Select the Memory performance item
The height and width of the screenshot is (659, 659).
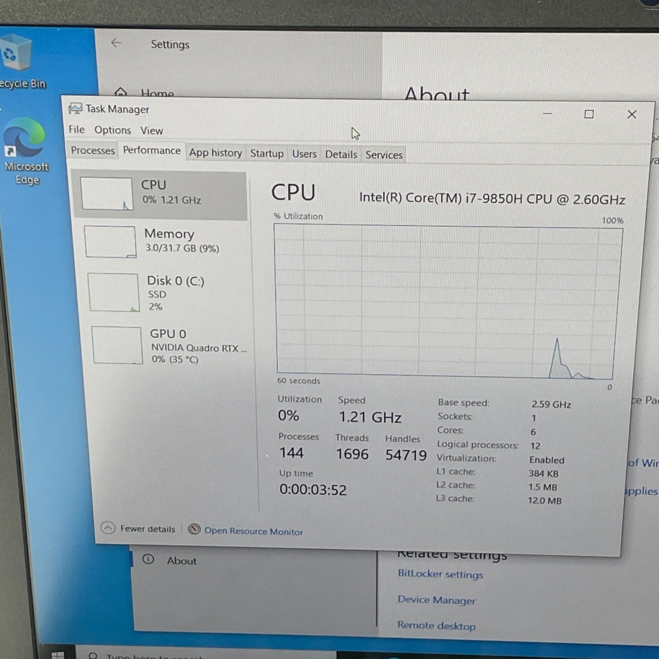pyautogui.click(x=169, y=241)
